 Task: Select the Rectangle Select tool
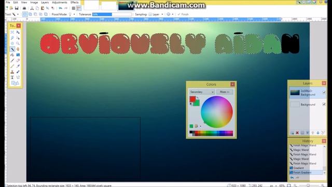pyautogui.click(x=12, y=32)
